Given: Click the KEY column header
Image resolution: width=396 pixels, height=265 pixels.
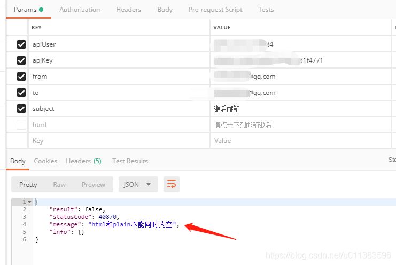Looking at the screenshot, I should 36,28.
